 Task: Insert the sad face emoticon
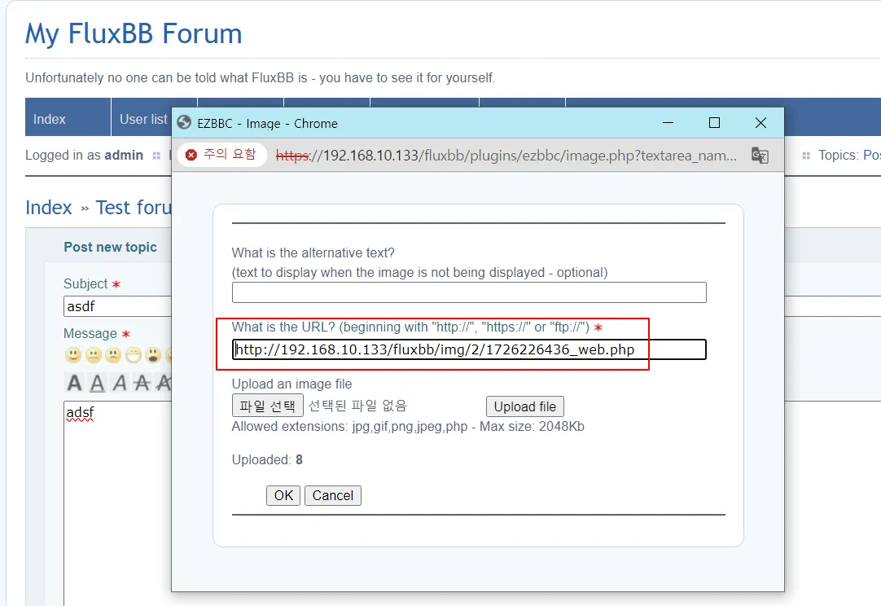tap(113, 355)
